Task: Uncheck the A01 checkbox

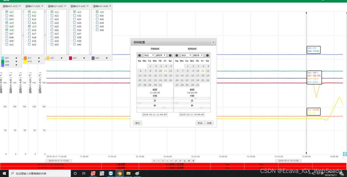Action: (x=7, y=12)
